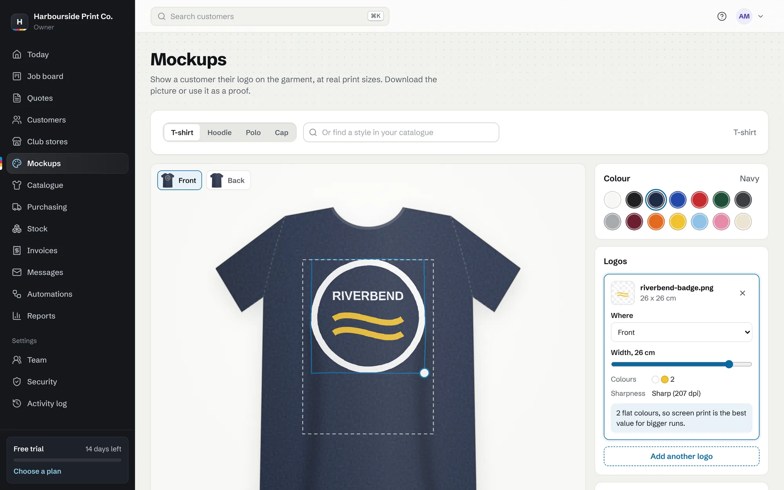The width and height of the screenshot is (784, 490).
Task: Open help via the question mark icon
Action: click(x=722, y=16)
